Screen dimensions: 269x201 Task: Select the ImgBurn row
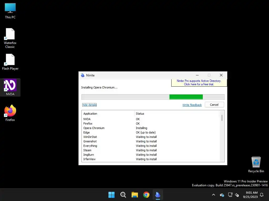151,154
